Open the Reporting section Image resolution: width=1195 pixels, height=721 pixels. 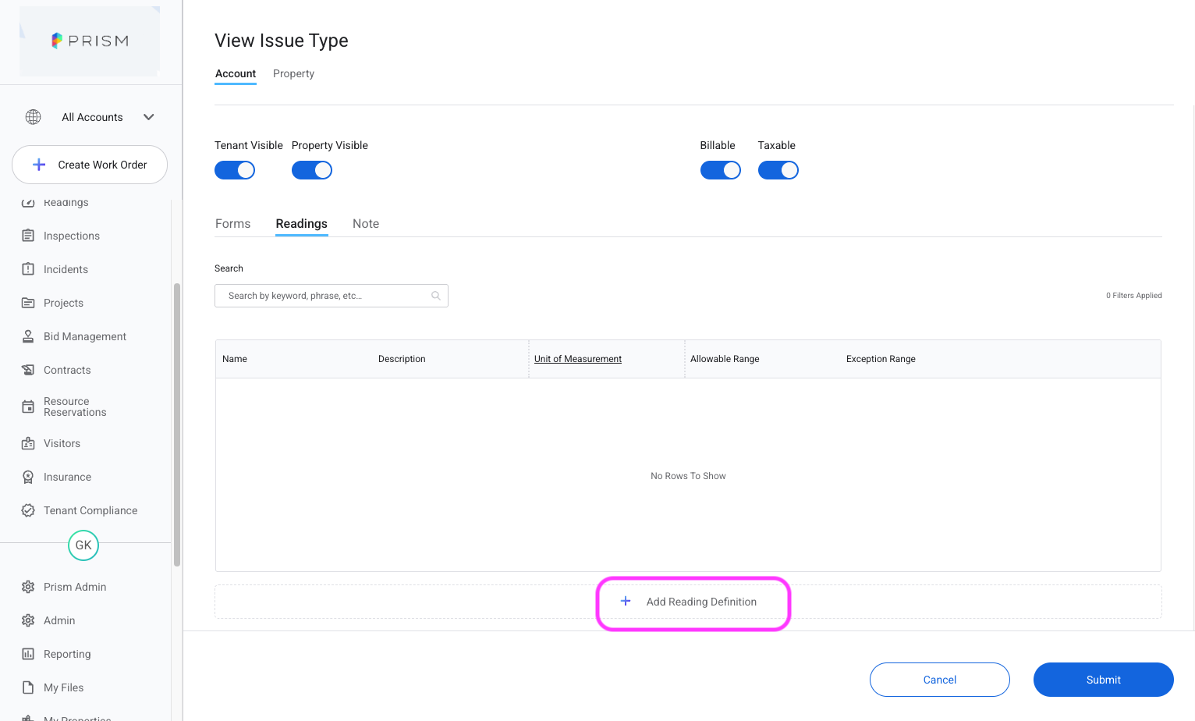coord(67,654)
